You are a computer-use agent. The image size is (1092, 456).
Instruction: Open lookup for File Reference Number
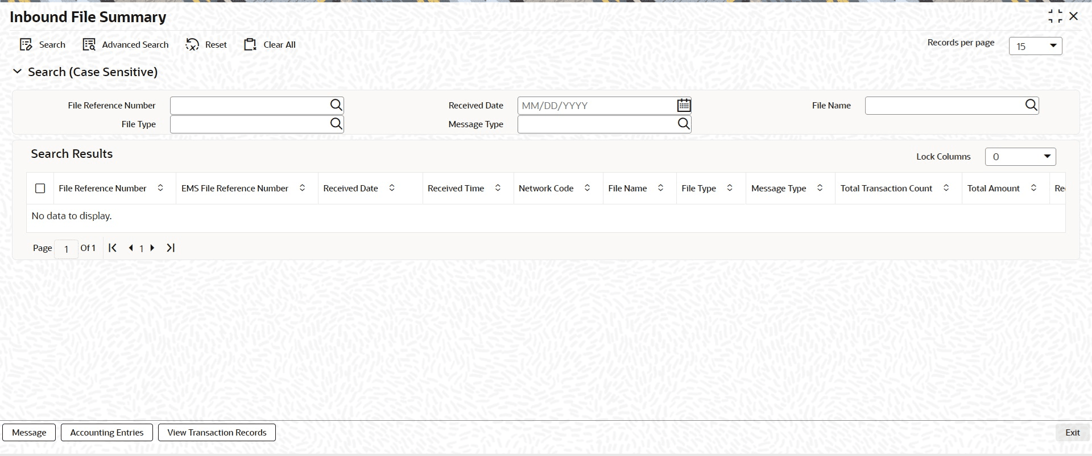[336, 105]
